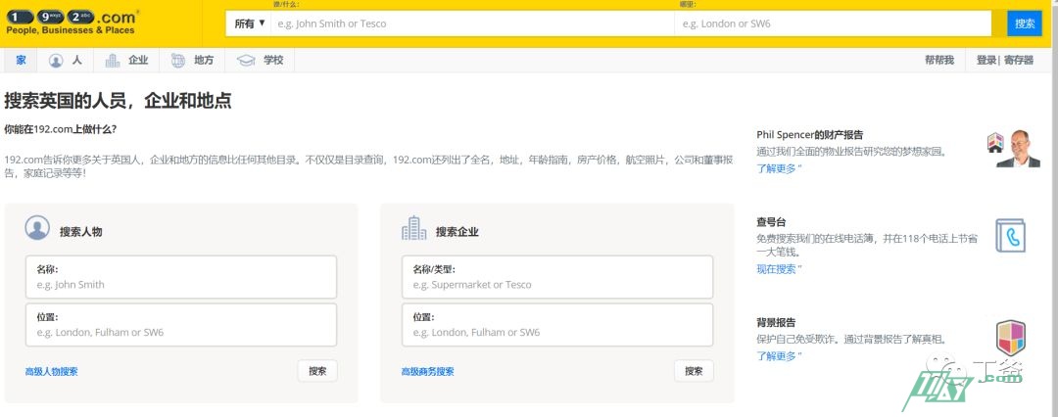1058x417 pixels.
Task: Click the map icon beside 地方
Action: tap(178, 61)
